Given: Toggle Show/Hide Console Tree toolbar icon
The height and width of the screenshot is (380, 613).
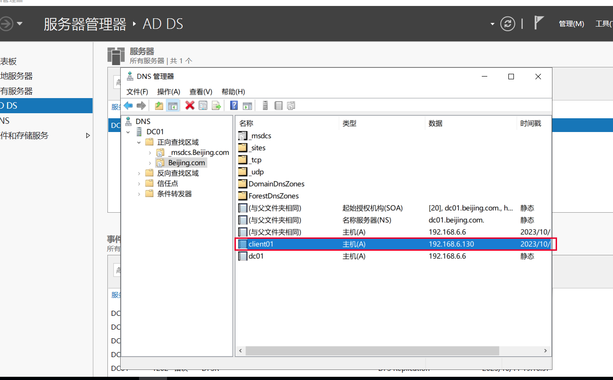Looking at the screenshot, I should pos(173,106).
